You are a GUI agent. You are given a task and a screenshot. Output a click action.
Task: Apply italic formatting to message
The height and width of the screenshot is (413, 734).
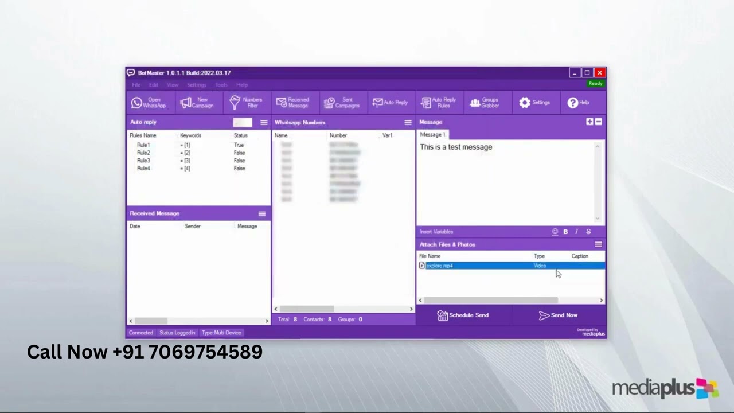(576, 232)
